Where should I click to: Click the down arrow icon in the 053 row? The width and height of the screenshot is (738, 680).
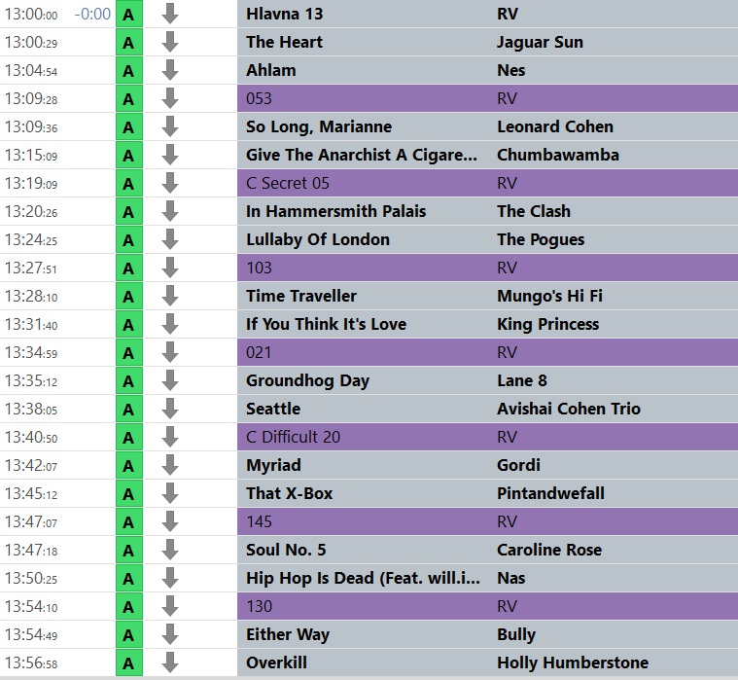tap(170, 99)
